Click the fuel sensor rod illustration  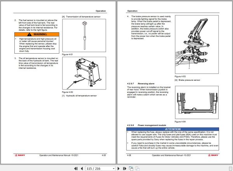coord(84,35)
